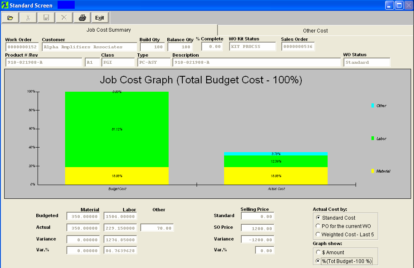Open the Other Cost tab

(x=315, y=30)
